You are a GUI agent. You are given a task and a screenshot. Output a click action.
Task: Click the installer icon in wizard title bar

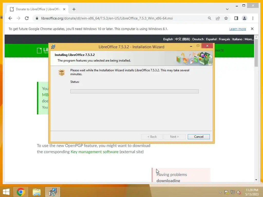pos(53,47)
